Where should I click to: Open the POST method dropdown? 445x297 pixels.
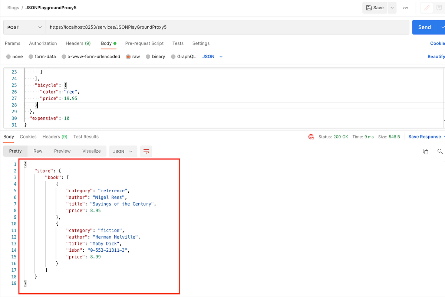(x=24, y=27)
